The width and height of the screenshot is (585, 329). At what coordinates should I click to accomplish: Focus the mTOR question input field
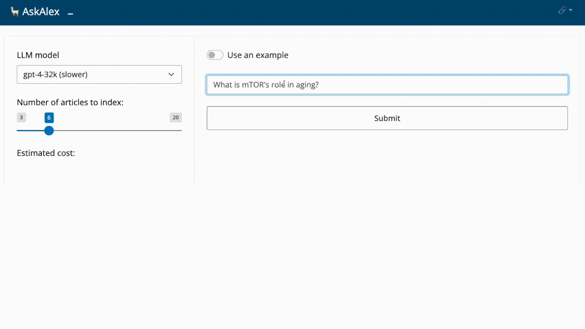coord(387,85)
